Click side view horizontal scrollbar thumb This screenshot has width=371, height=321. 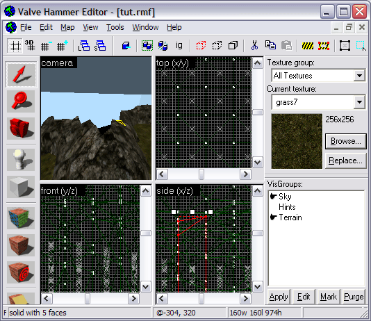tap(201, 299)
